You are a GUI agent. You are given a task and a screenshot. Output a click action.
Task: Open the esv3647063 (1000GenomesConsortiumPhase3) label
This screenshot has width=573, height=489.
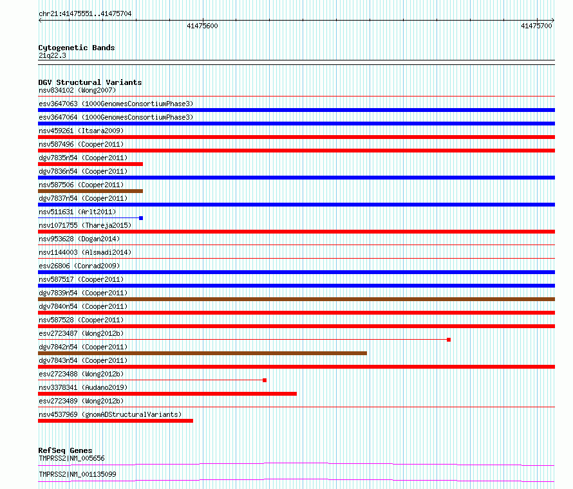pos(116,104)
